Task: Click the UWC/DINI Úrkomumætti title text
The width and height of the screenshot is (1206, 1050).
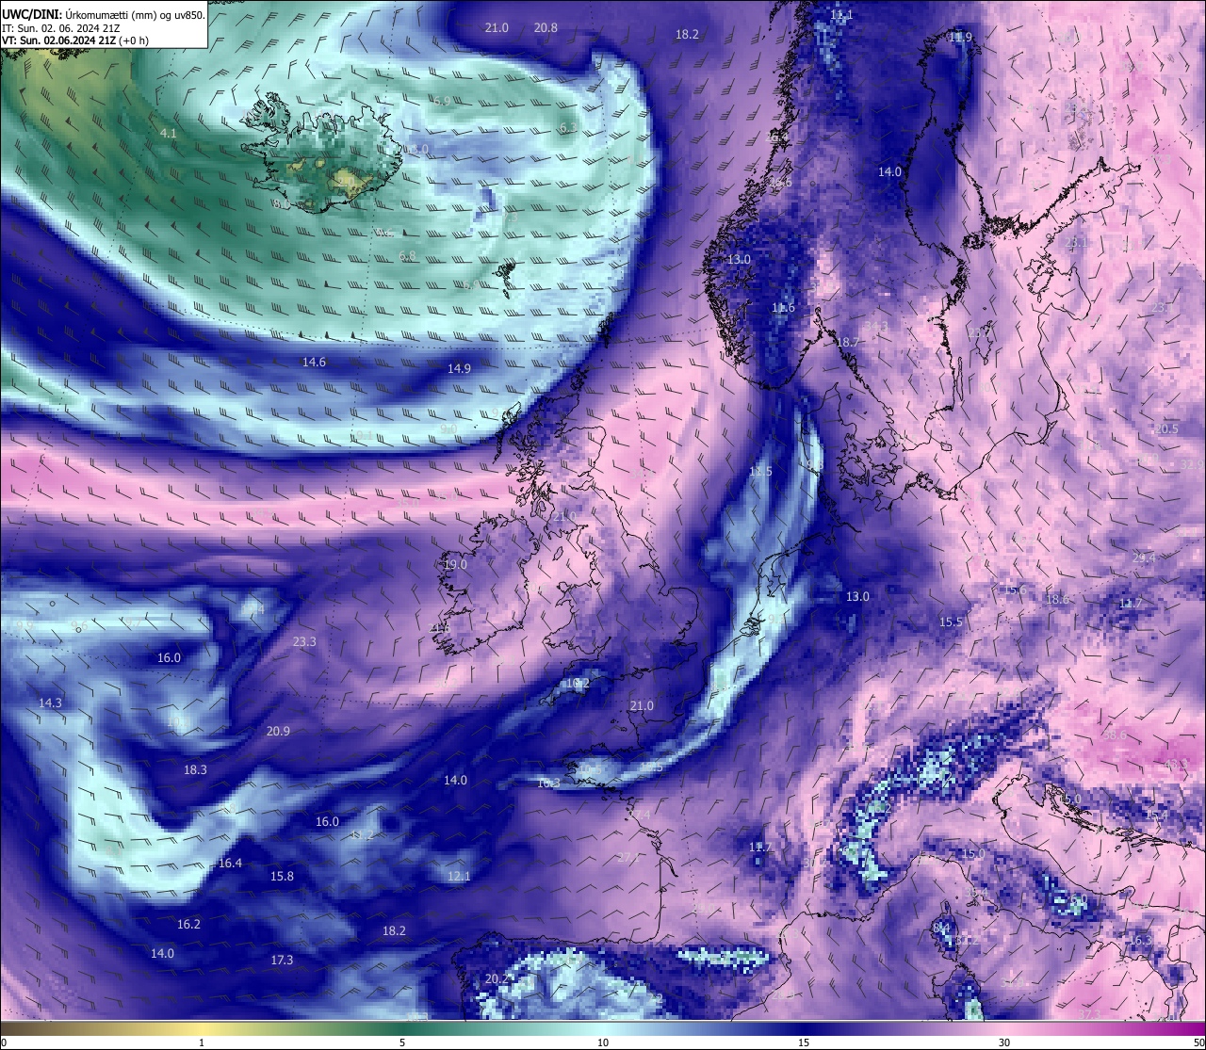Action: tap(104, 14)
